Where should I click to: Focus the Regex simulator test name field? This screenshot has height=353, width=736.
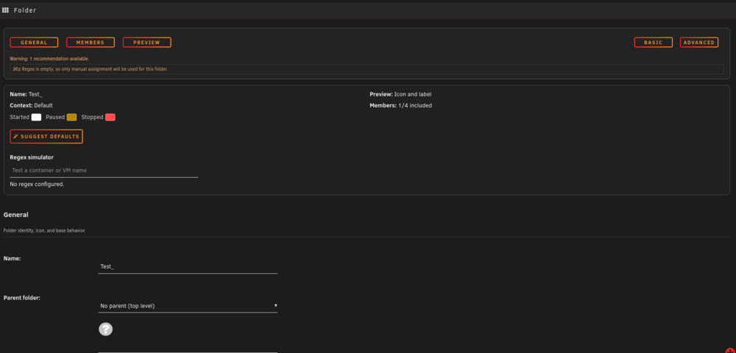[x=104, y=170]
